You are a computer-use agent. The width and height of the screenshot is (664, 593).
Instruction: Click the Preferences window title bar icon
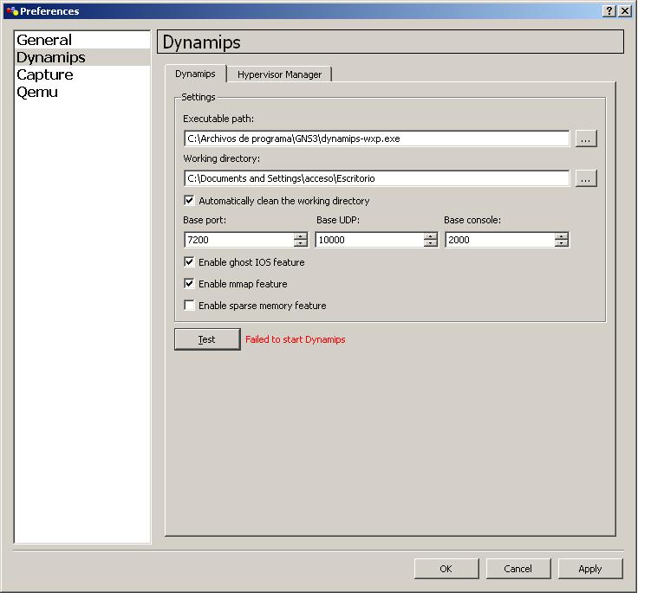[x=12, y=11]
